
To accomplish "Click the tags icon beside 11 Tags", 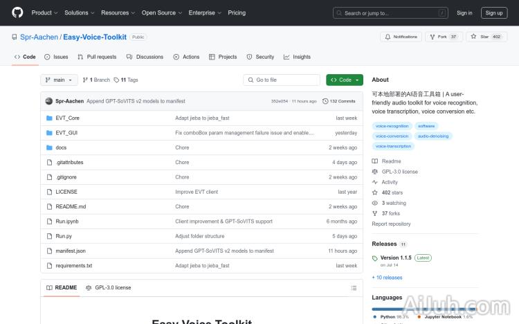I will (116, 80).
